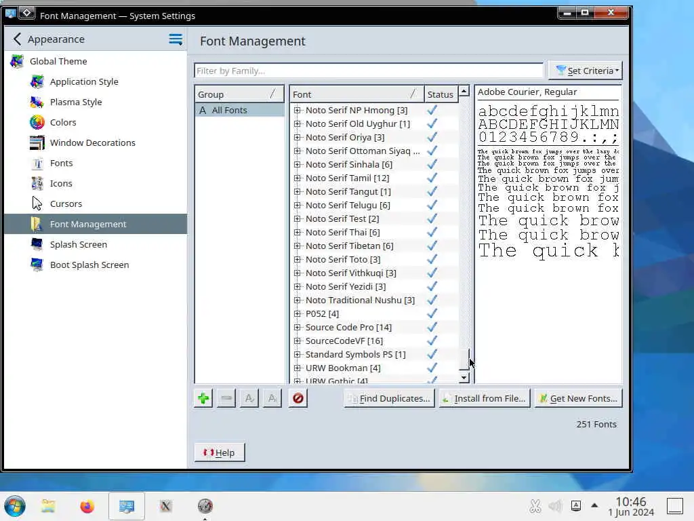The width and height of the screenshot is (694, 521).
Task: Toggle status checkmark for Noto Traditional Nushu
Action: [432, 301]
